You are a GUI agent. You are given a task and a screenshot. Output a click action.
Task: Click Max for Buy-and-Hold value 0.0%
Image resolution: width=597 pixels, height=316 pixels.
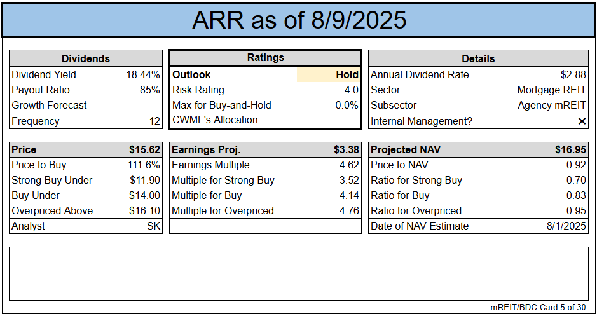click(x=347, y=105)
